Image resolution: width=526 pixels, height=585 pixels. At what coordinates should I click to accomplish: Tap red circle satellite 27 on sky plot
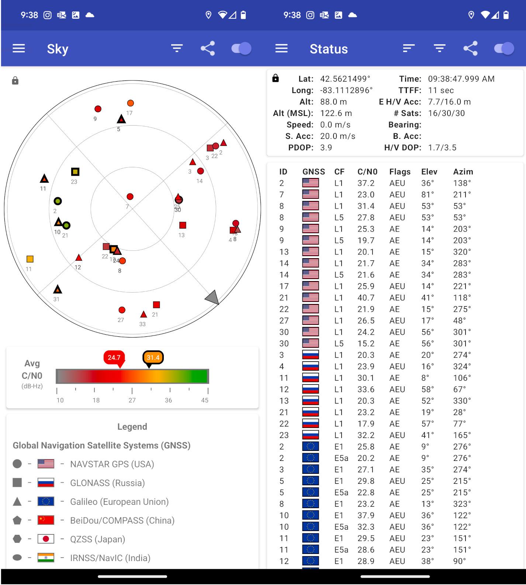coord(122,310)
